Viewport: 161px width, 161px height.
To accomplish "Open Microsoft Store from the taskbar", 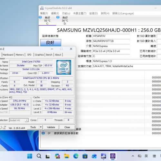I will coord(85,156).
